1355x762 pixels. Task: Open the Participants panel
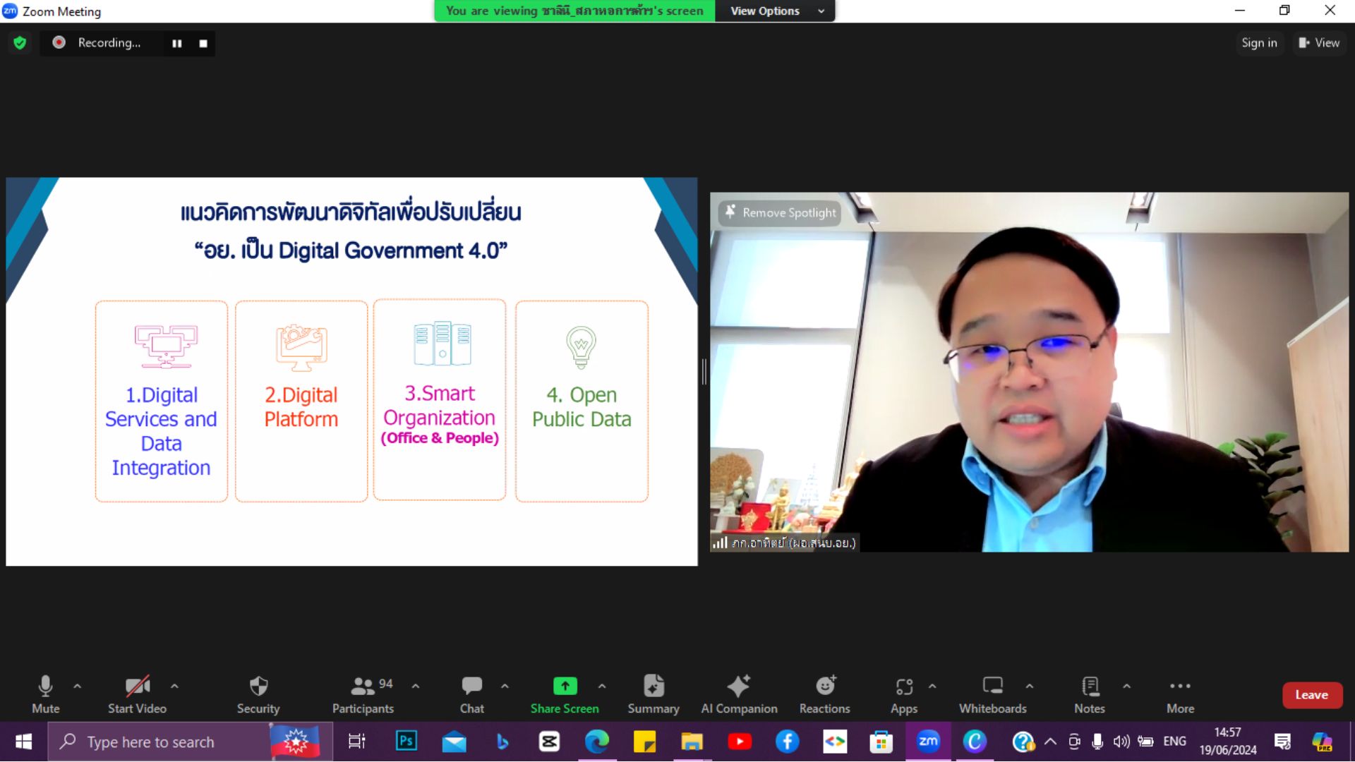363,687
